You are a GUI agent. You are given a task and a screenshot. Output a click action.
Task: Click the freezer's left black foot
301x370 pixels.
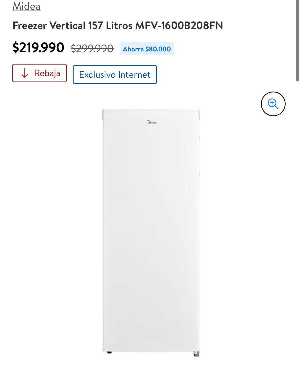coord(109,352)
